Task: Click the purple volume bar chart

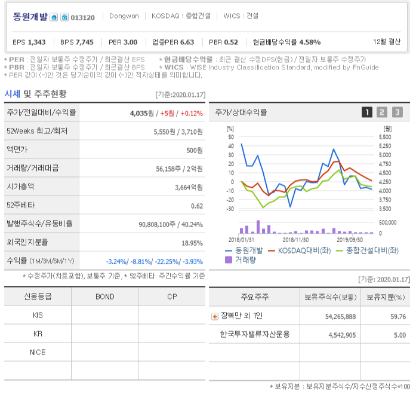Action: point(306,227)
